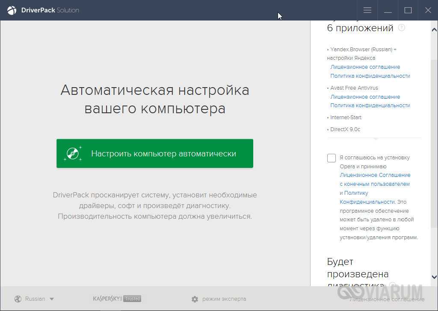Open Avast 'Политика конфиденциальности' link

370,106
